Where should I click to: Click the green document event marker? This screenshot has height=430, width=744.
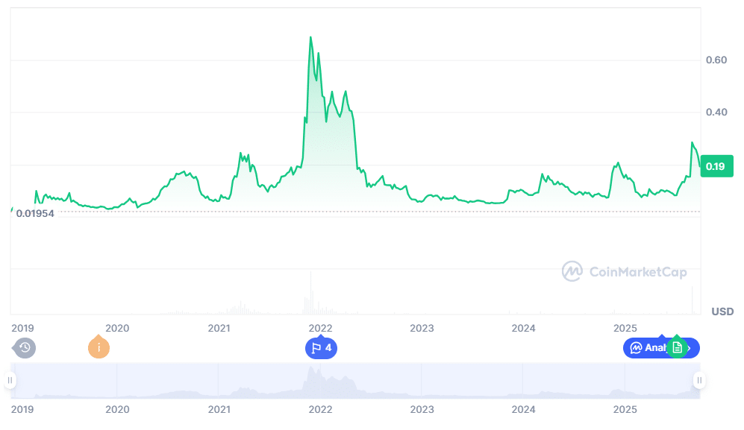pos(677,347)
